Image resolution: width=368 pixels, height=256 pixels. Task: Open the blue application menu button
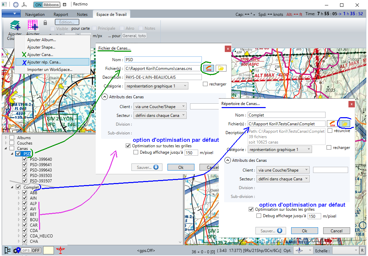11,14
